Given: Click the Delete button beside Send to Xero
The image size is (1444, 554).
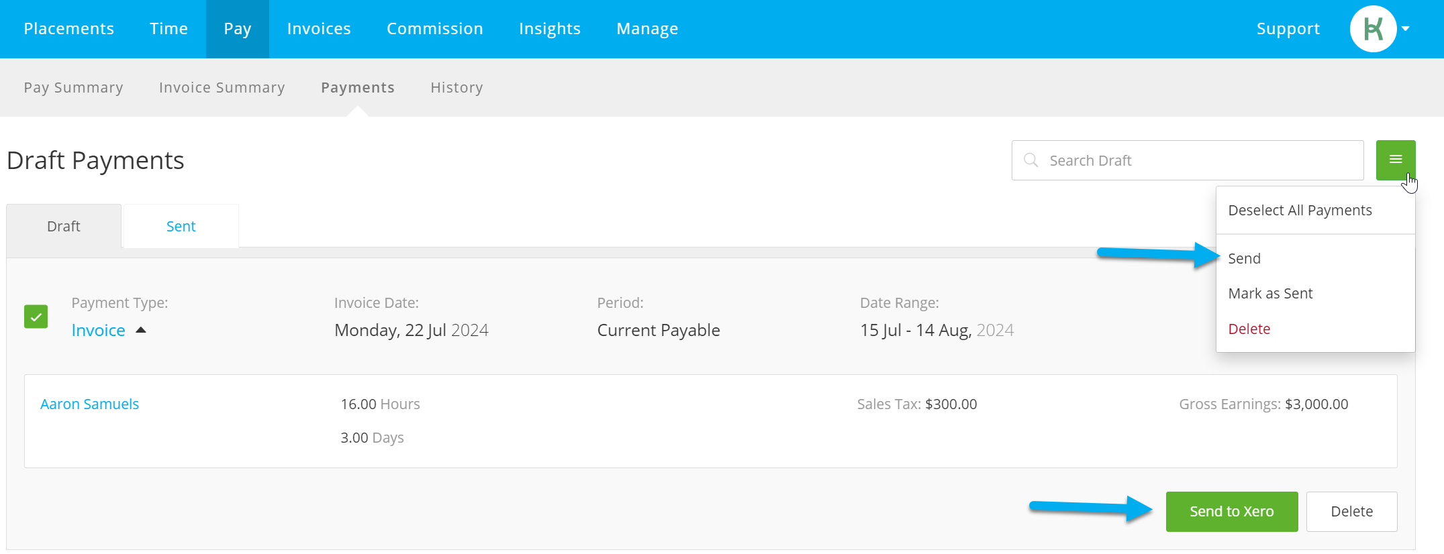Looking at the screenshot, I should pyautogui.click(x=1351, y=511).
